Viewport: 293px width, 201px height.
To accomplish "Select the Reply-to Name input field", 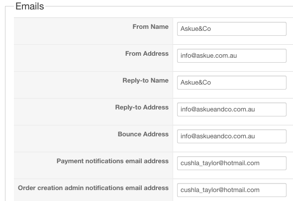I will 232,83.
